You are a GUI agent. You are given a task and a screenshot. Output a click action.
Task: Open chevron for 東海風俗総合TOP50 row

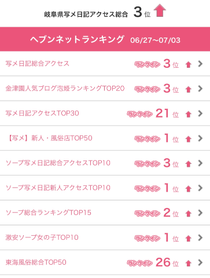tap(200, 262)
